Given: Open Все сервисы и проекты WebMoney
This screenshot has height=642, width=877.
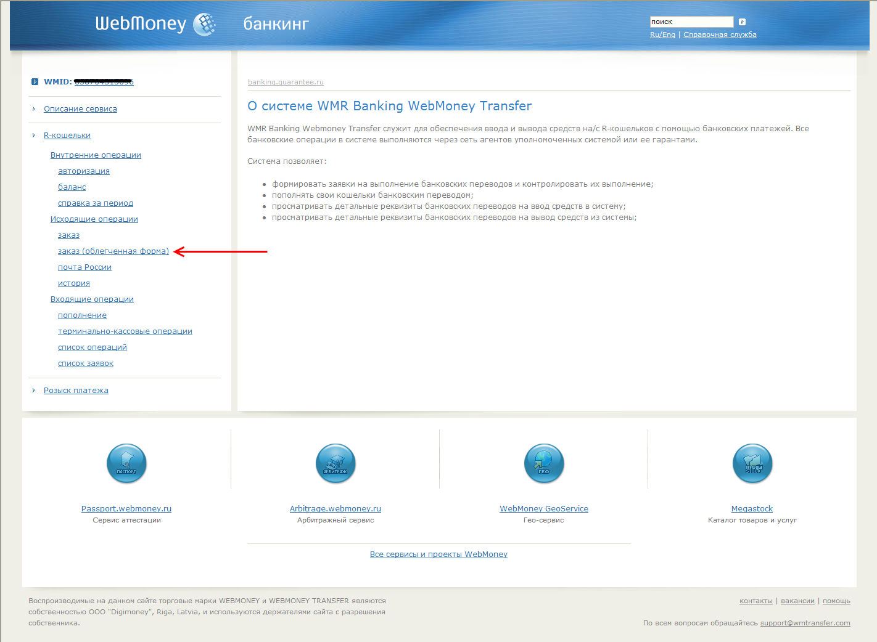Looking at the screenshot, I should pos(439,555).
